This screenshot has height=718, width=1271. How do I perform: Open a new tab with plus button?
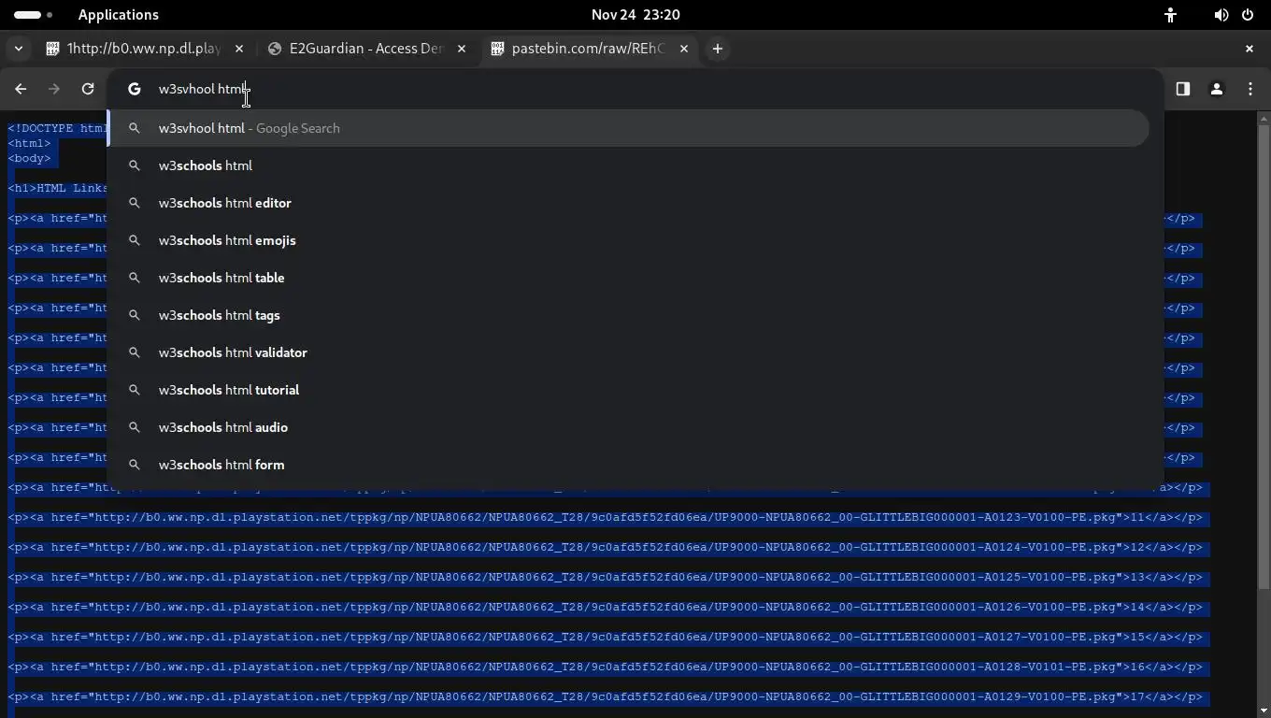[718, 49]
